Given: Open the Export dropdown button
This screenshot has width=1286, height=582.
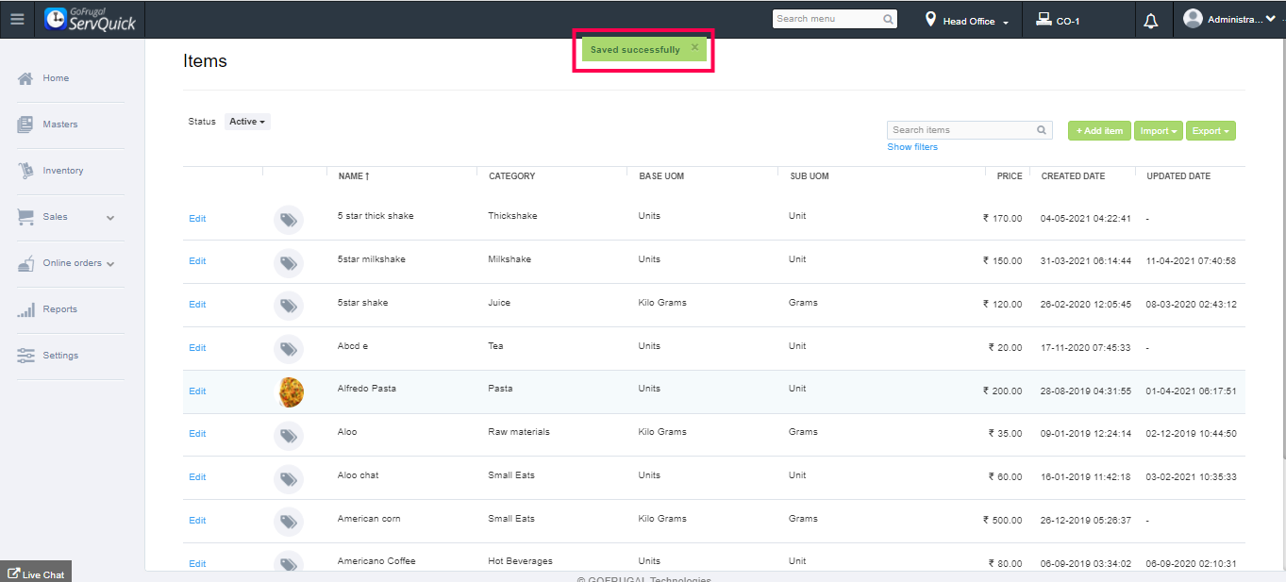Looking at the screenshot, I should point(1211,131).
